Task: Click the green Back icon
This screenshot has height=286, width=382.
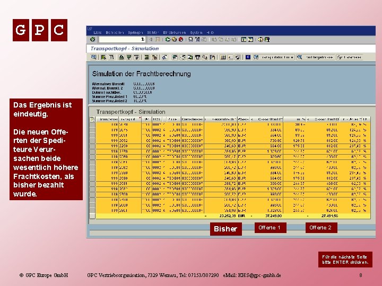Action: [x=168, y=39]
